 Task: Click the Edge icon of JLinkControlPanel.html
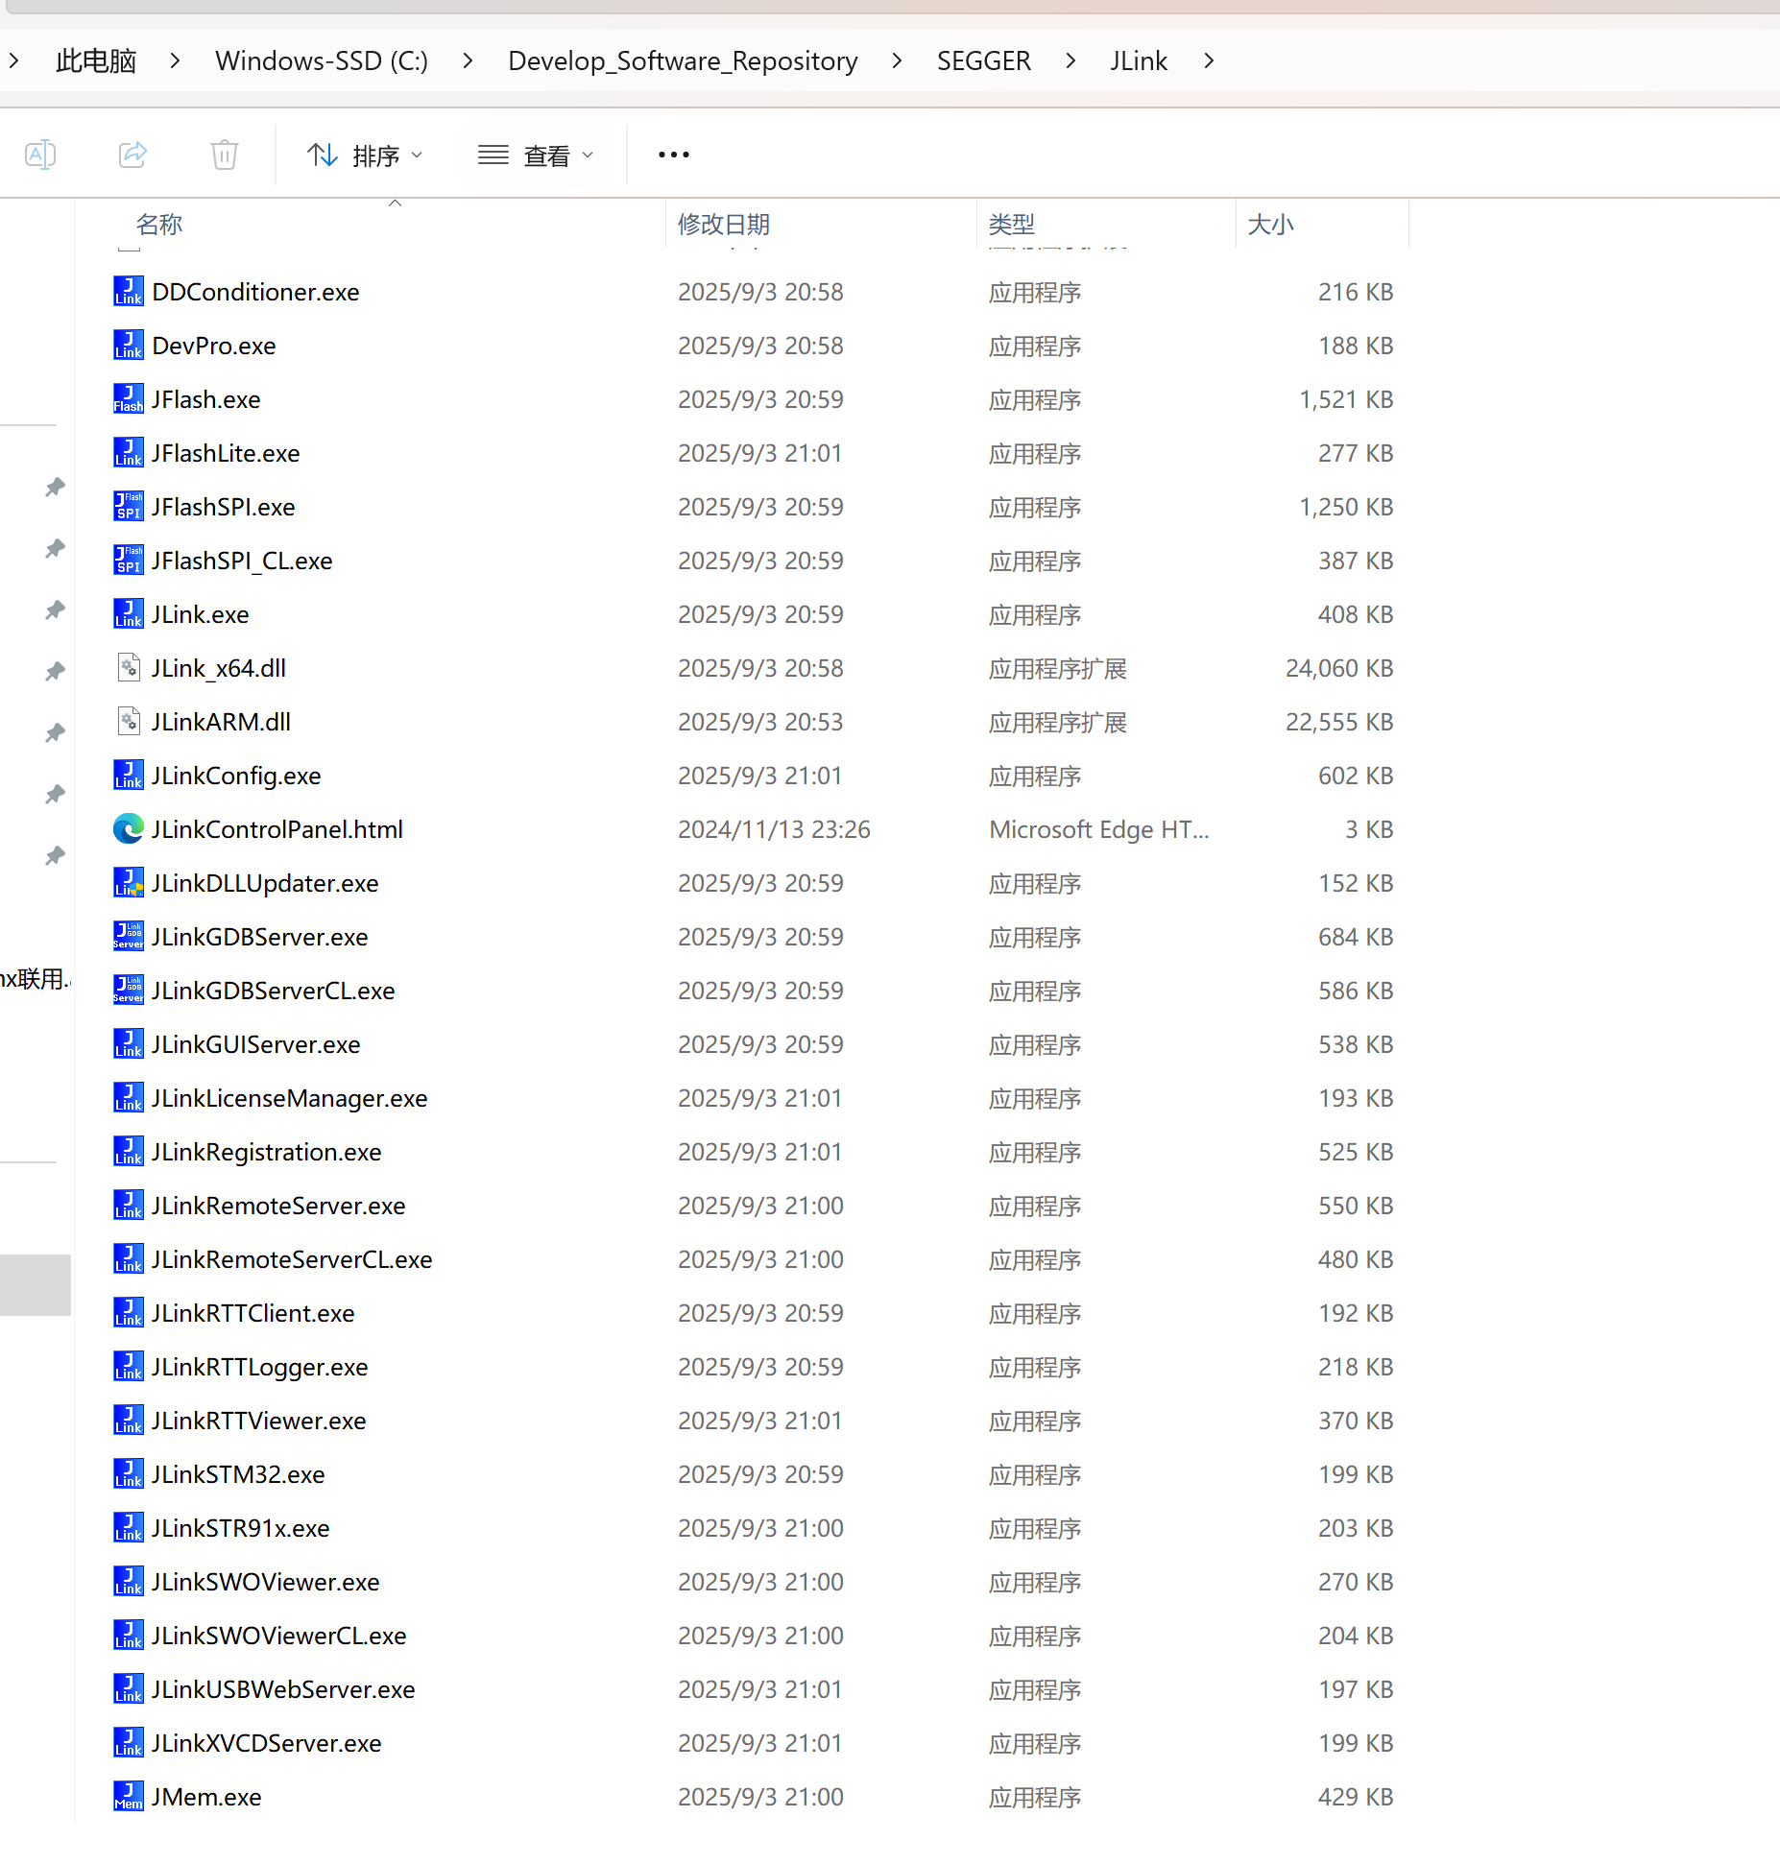[129, 829]
